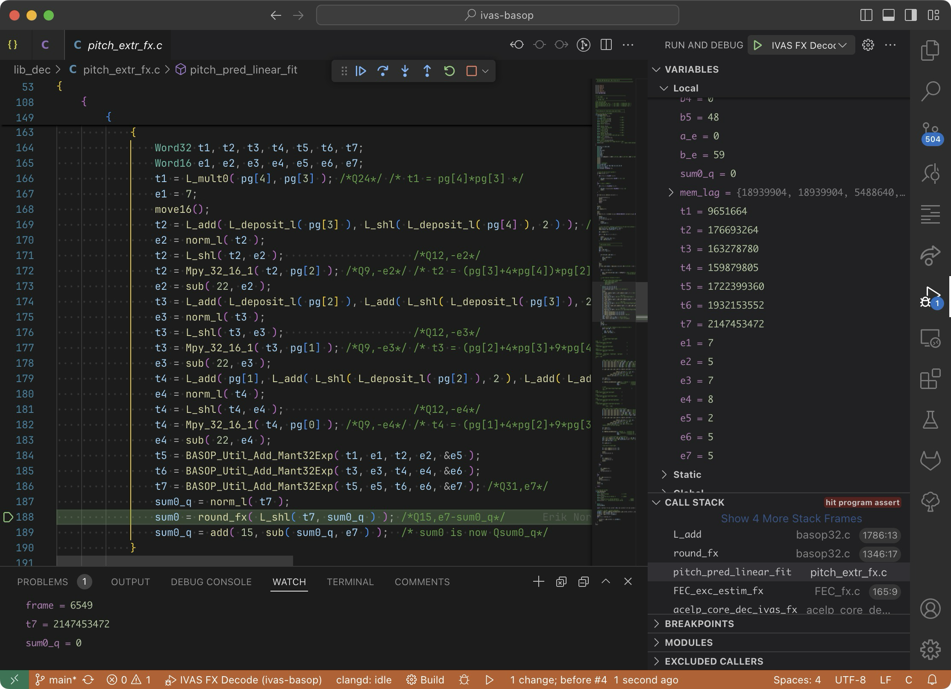
Task: Restart the debug session
Action: [449, 71]
